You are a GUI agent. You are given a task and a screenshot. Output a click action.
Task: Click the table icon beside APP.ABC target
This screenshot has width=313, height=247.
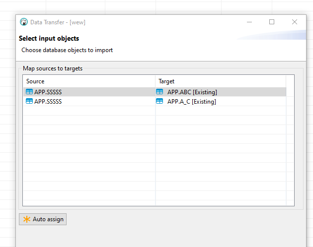tap(159, 92)
